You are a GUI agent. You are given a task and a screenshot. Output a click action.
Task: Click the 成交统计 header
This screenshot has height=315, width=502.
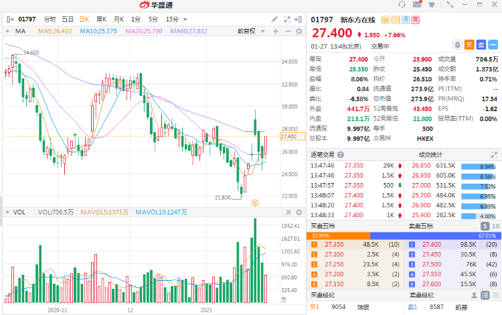[430, 155]
